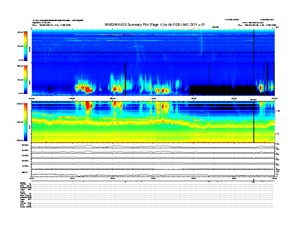Click the RAD2 spectrogram panel at top
Screen dimensions: 296x229
pos(153,46)
